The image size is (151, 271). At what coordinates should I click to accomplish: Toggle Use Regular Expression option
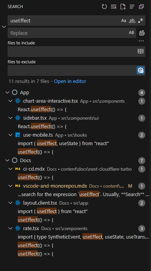tap(141, 20)
